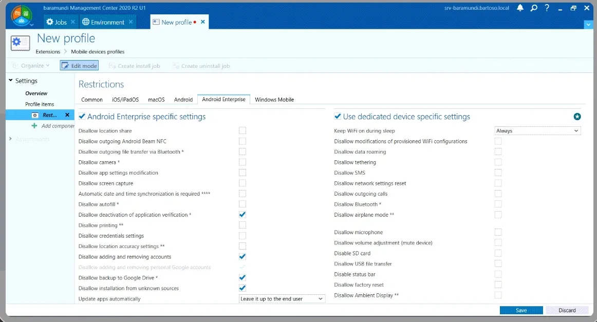This screenshot has height=322, width=597.
Task: Click the large profile gear icon
Action: click(x=20, y=43)
